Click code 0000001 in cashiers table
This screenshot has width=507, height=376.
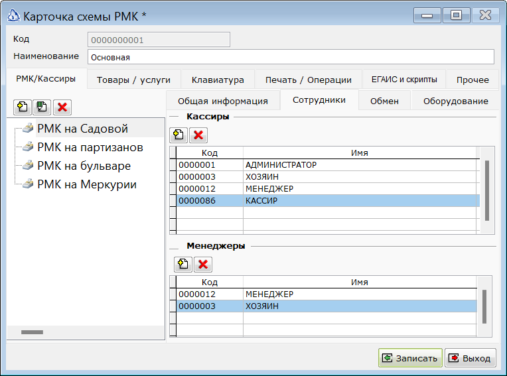[197, 164]
